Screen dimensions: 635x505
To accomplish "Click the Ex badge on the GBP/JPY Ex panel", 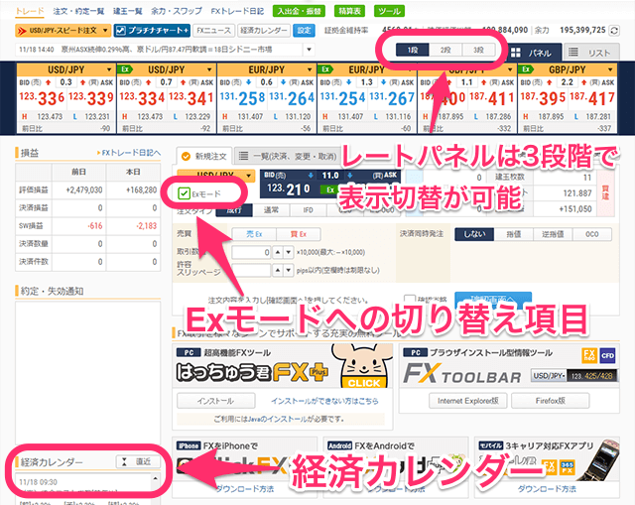I will click(526, 69).
